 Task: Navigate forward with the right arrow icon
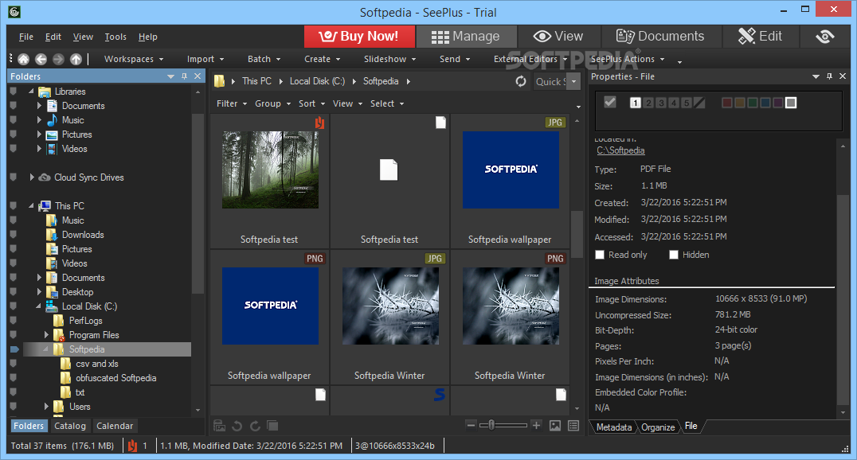point(58,59)
